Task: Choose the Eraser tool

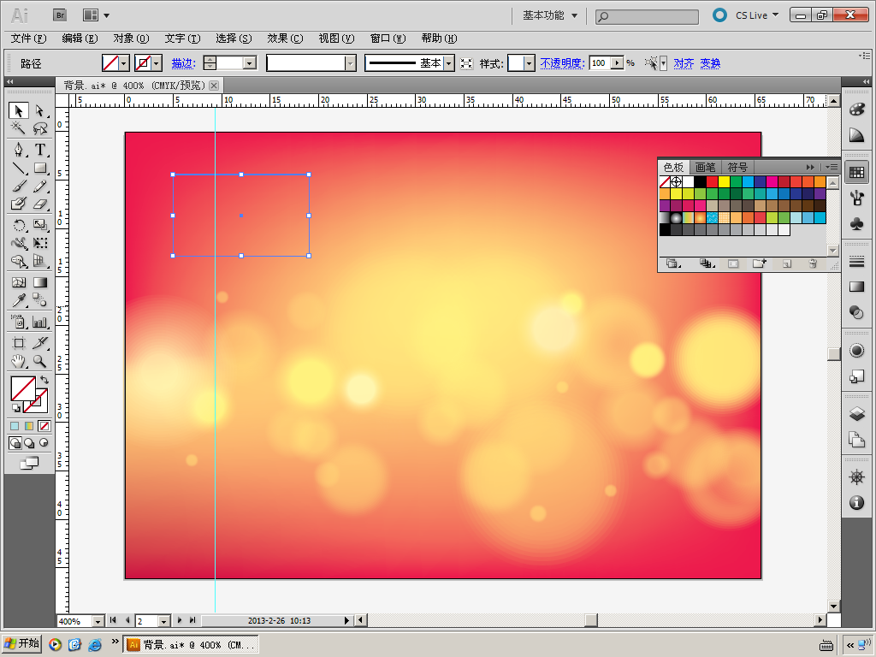Action: click(x=39, y=204)
